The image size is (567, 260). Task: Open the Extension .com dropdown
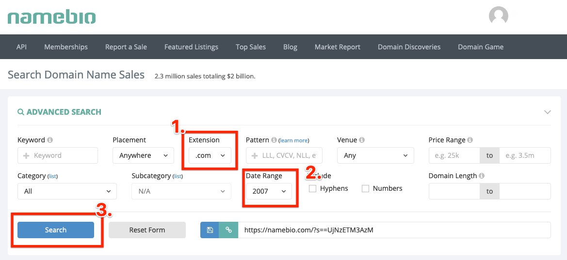point(210,155)
